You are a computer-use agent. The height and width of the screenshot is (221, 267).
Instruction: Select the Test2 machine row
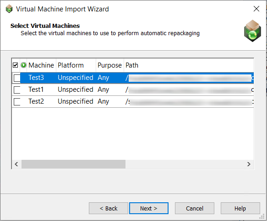click(x=133, y=101)
